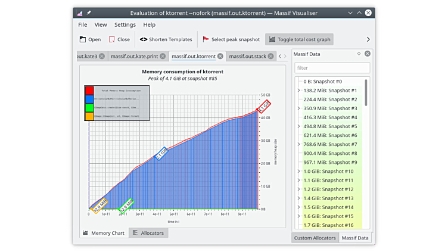
Task: Float the Massif Data panel
Action: pos(359,54)
